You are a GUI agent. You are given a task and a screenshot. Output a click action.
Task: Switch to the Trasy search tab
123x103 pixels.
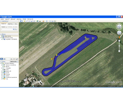click(x=16, y=24)
